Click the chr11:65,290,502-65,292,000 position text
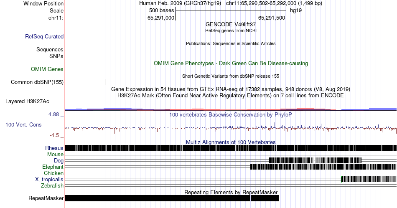This screenshot has width=397, height=208. 274,3
